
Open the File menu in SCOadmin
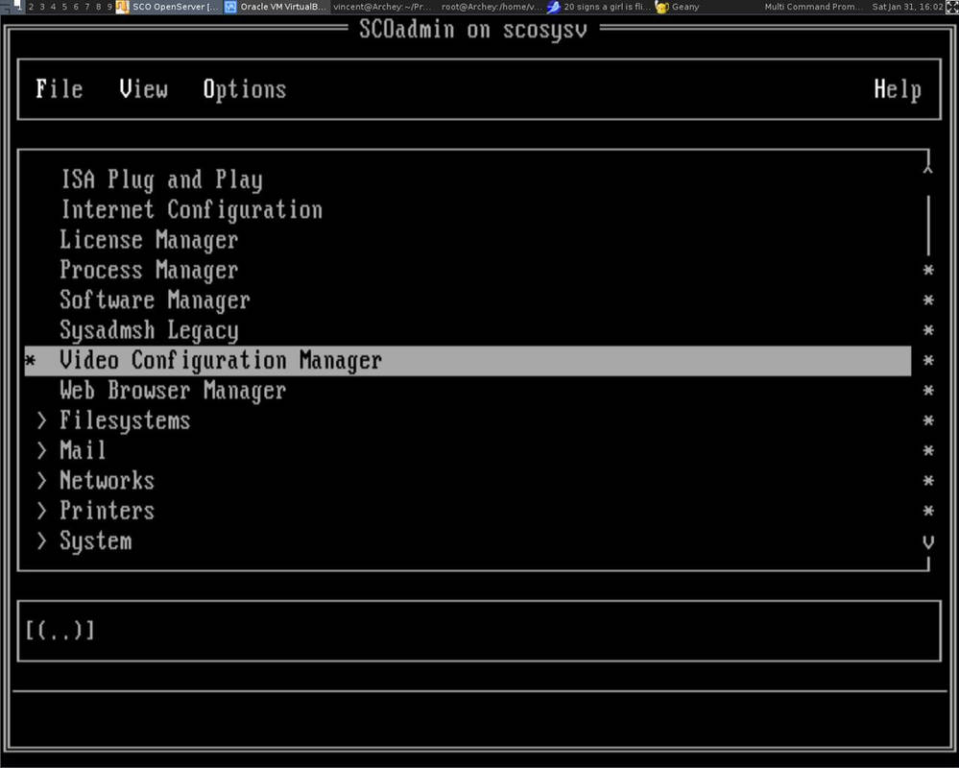tap(59, 89)
